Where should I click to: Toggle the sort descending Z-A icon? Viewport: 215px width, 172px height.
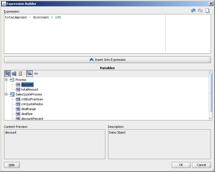(14, 73)
